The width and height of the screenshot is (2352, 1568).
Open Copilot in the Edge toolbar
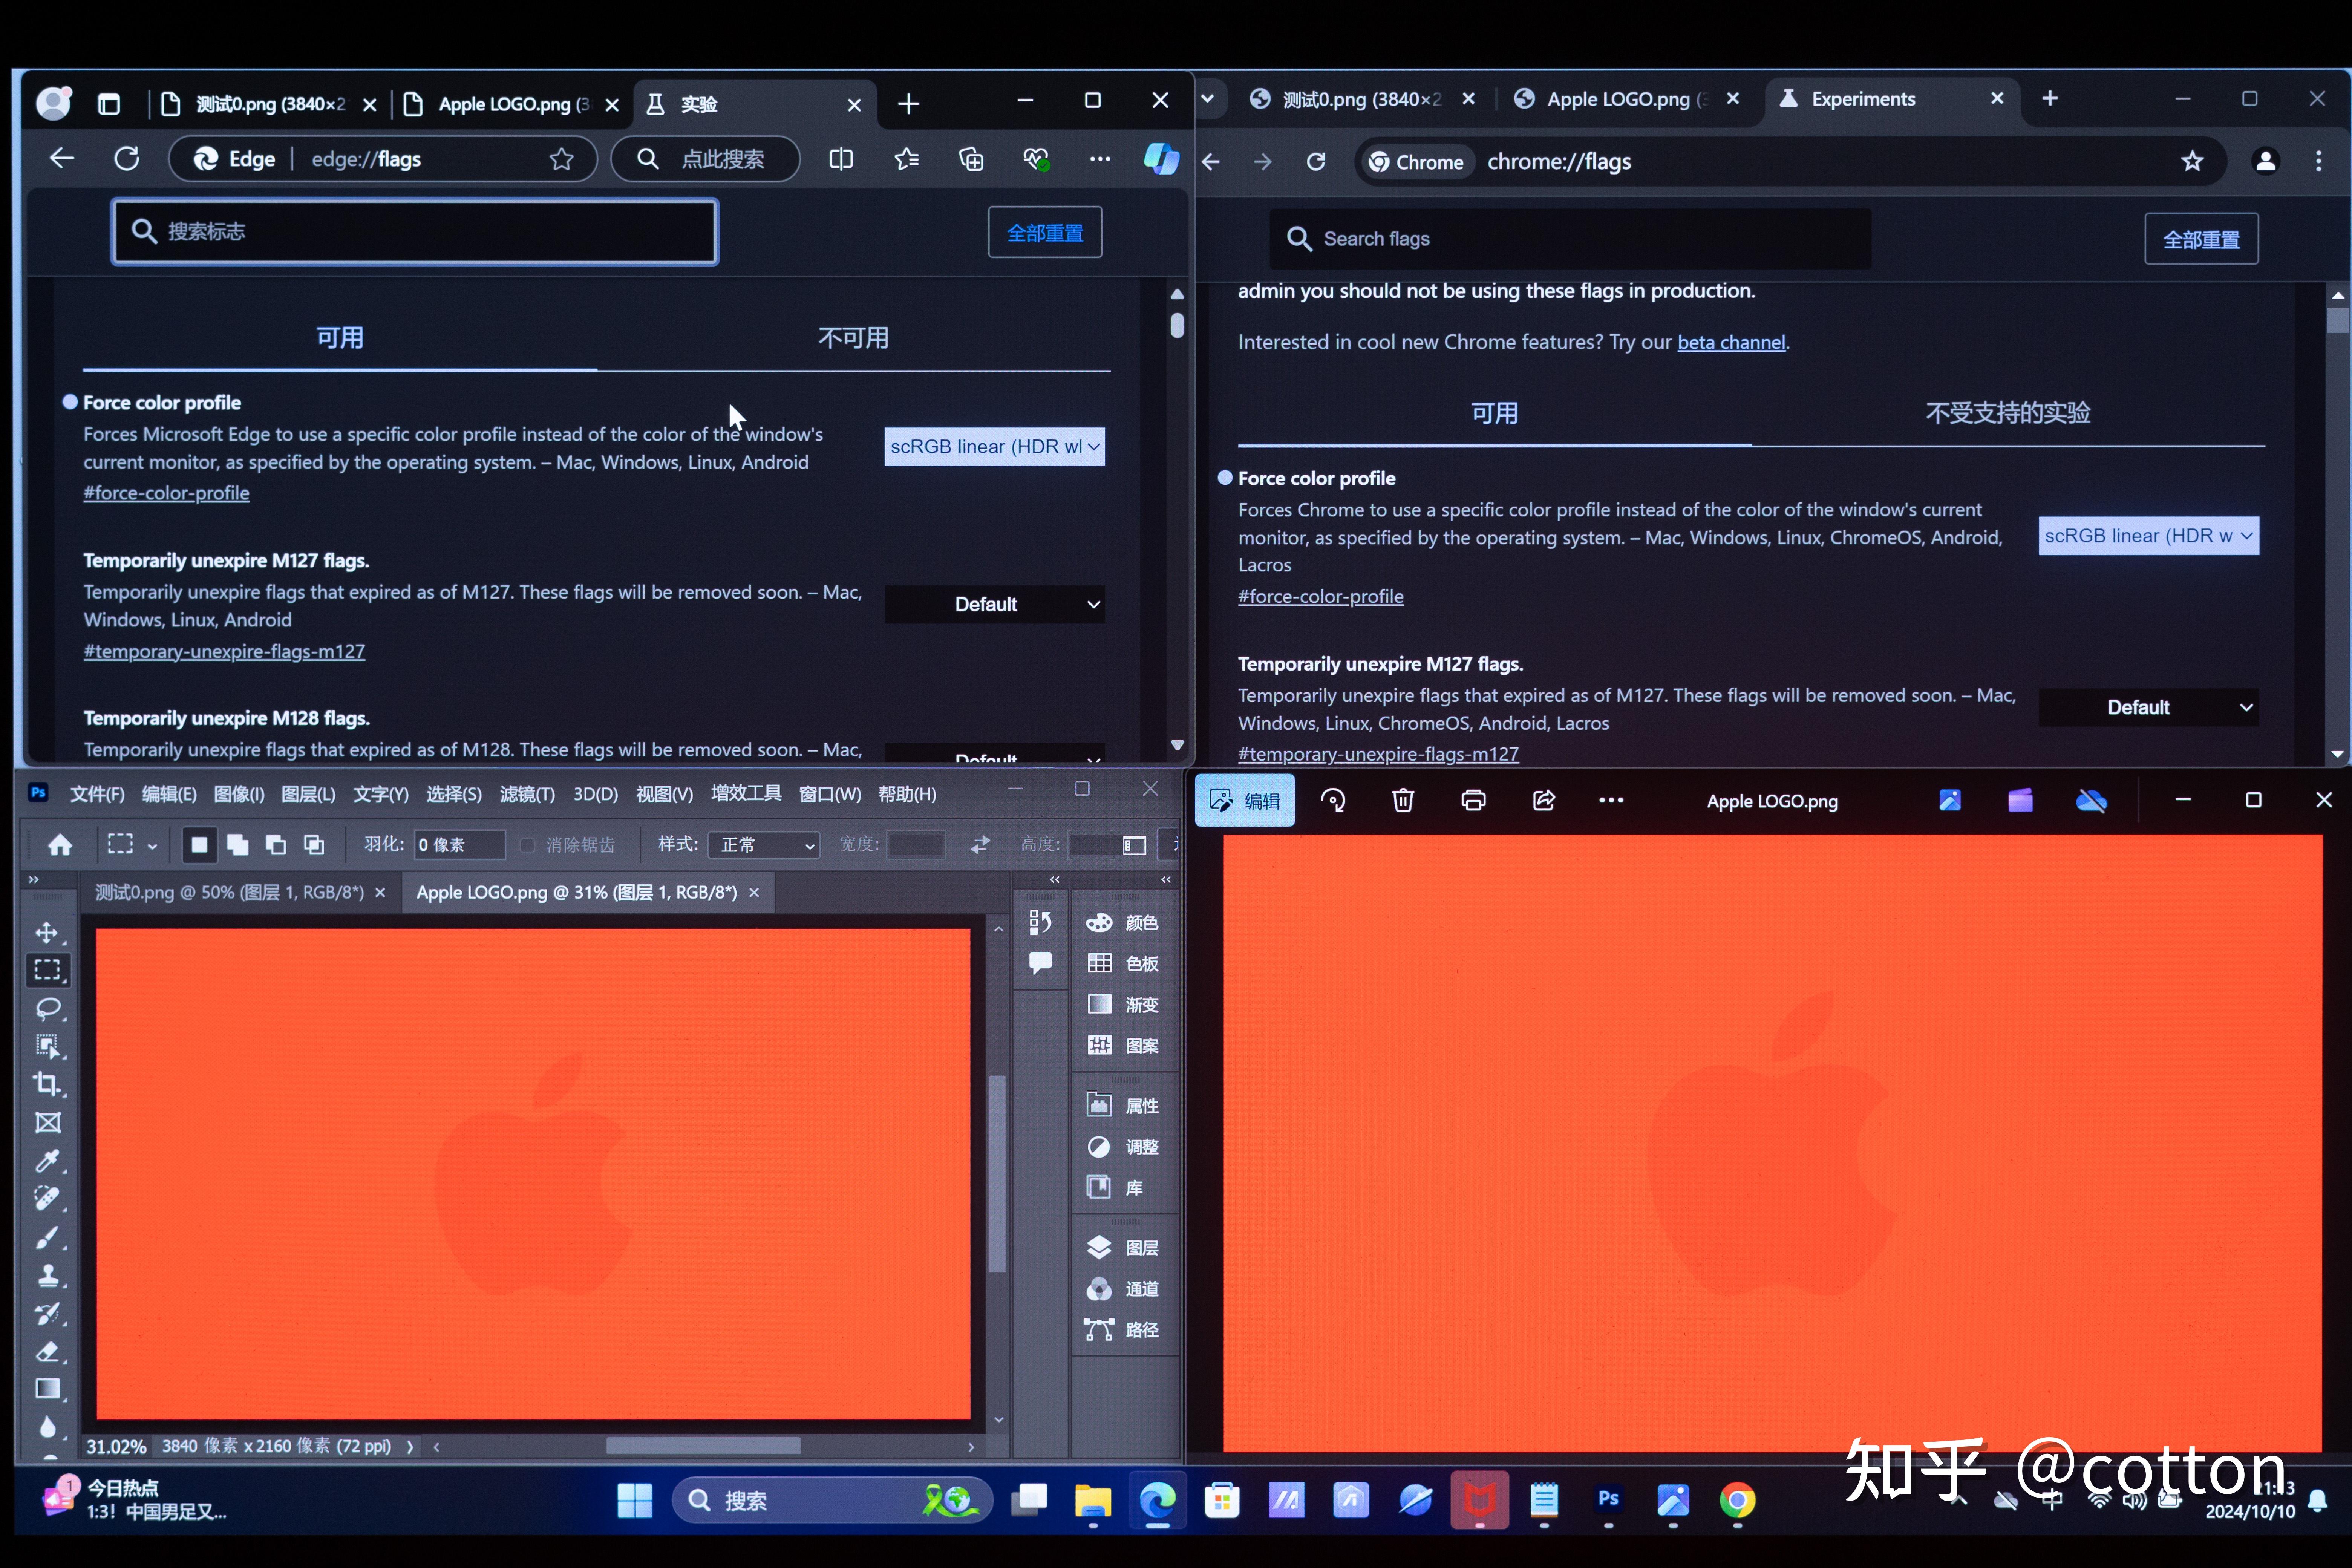tap(1161, 159)
